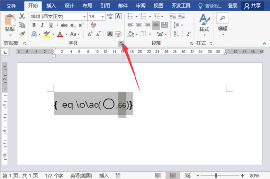The height and width of the screenshot is (179, 270).
Task: Toggle character shading A button
Action: (110, 34)
